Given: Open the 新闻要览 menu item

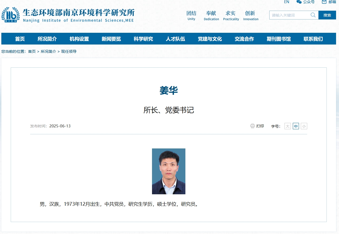Looking at the screenshot, I should click(x=111, y=39).
